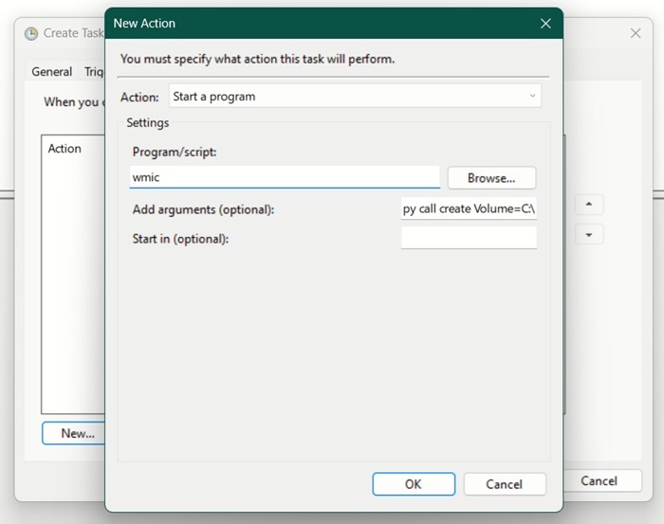Screen dimensions: 664x524
Task: Move action down with the down arrow
Action: [x=589, y=235]
